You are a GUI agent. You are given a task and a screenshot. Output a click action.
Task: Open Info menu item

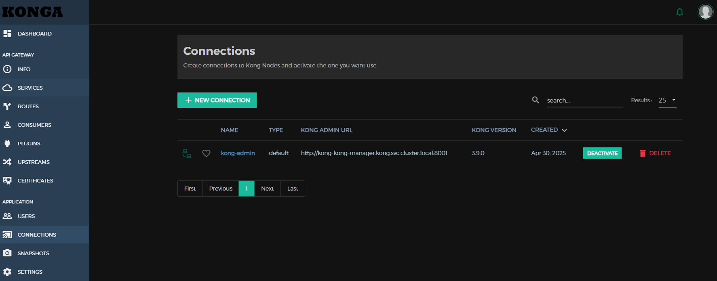point(44,69)
